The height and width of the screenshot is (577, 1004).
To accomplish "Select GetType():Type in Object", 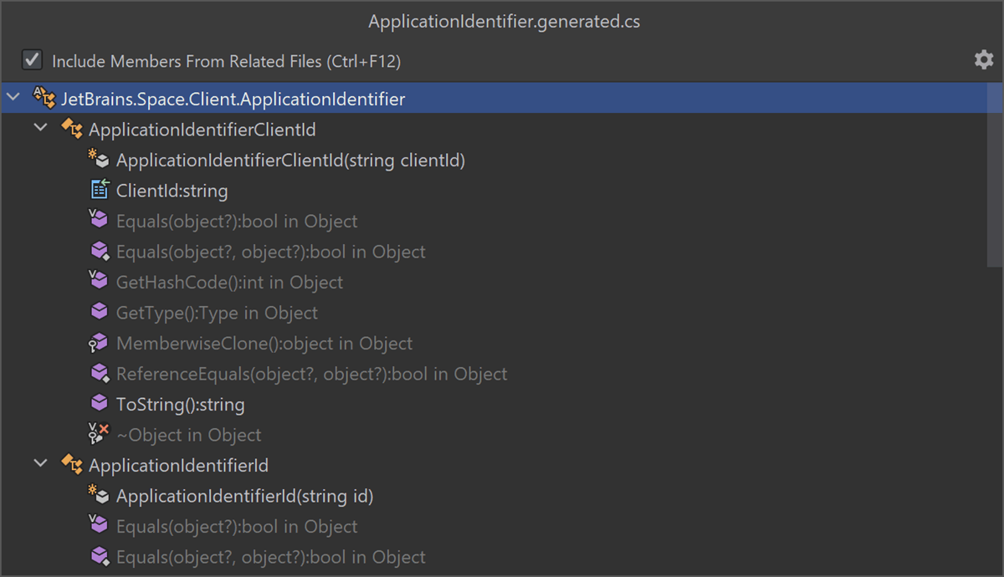I will click(x=217, y=313).
